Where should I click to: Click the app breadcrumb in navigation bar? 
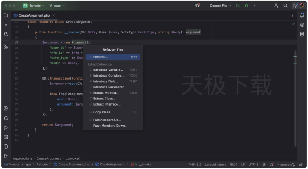point(28,165)
